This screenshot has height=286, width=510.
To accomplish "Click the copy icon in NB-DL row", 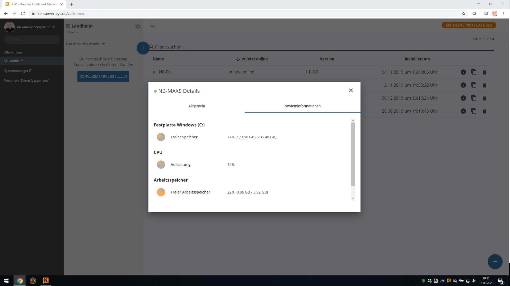I will [x=474, y=72].
